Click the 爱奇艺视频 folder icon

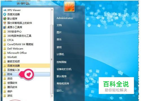[5, 61]
